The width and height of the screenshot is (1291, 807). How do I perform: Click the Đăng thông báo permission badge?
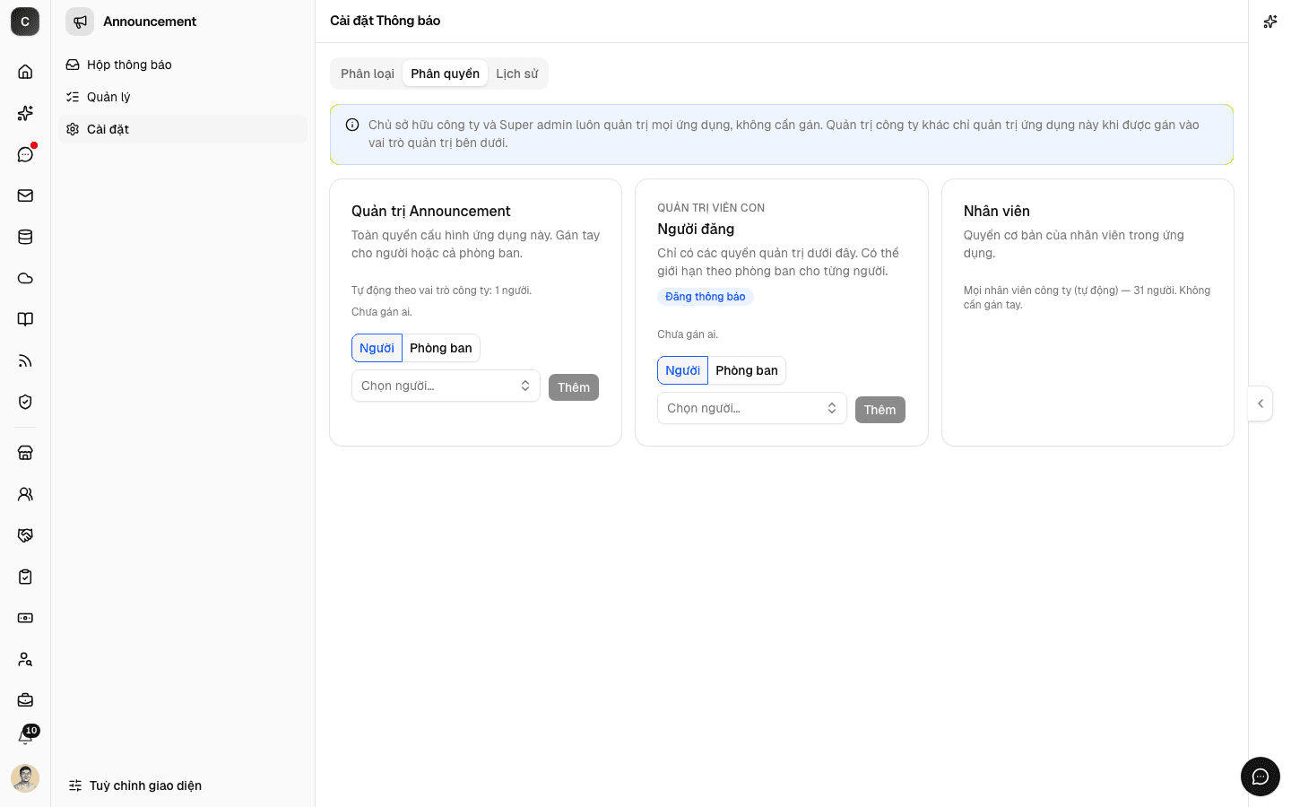[x=706, y=297]
